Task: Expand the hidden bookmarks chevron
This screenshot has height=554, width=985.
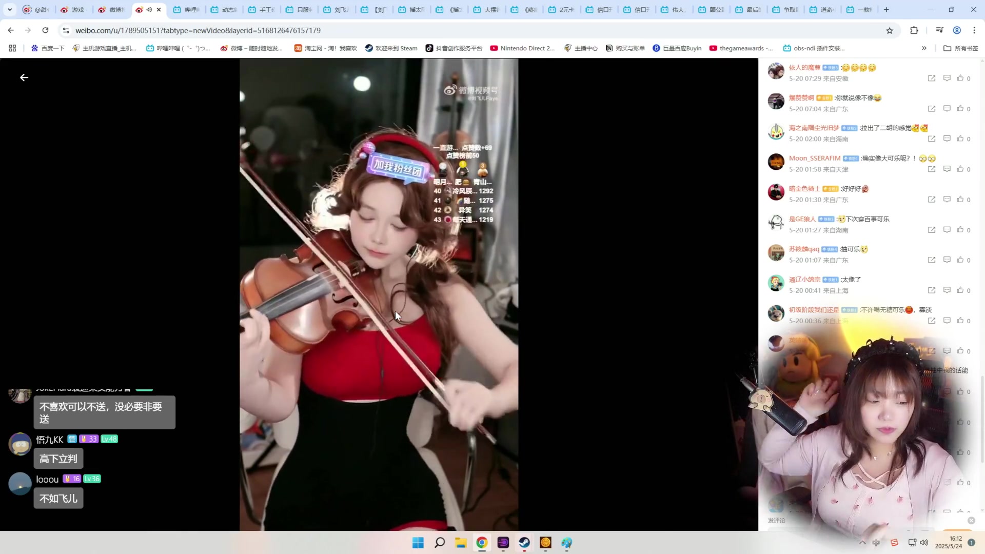Action: pyautogui.click(x=924, y=48)
